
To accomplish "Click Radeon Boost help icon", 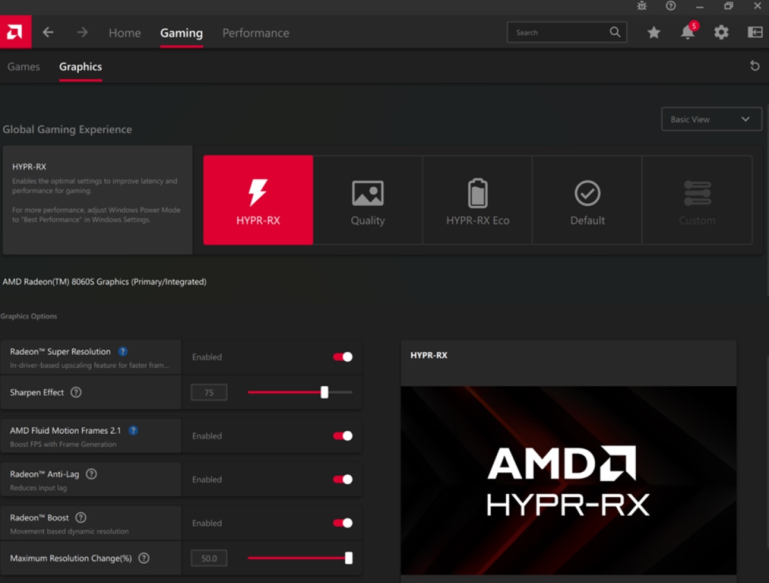I will (x=81, y=518).
